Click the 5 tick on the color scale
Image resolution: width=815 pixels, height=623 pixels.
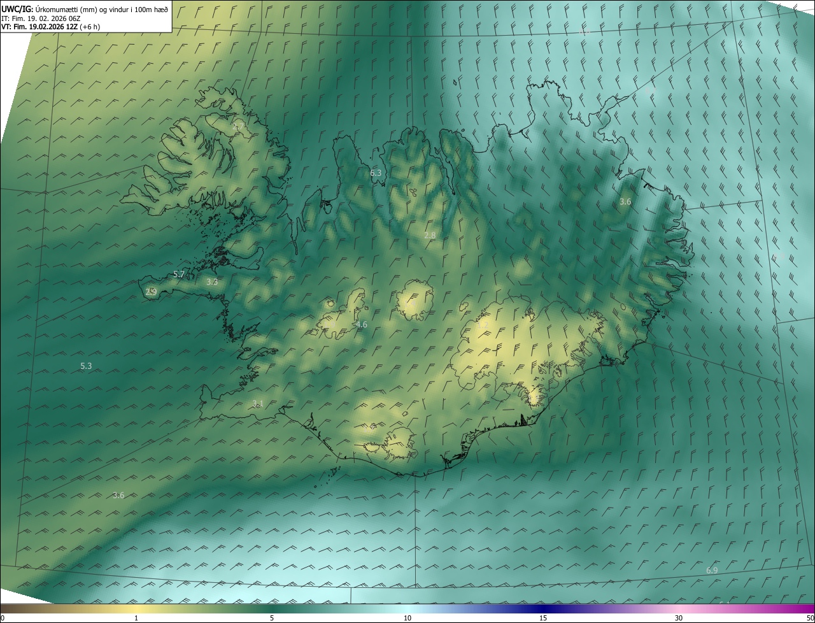tap(272, 618)
